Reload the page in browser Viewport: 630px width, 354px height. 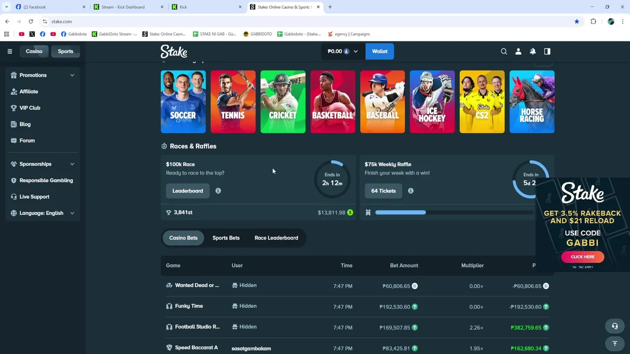coord(31,22)
